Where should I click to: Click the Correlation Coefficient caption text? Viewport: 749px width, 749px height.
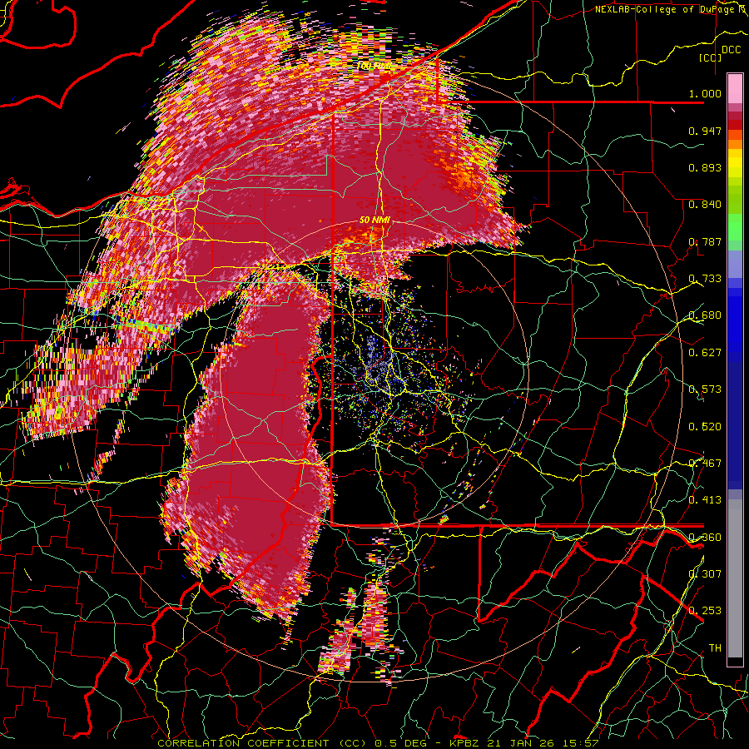[x=378, y=743]
